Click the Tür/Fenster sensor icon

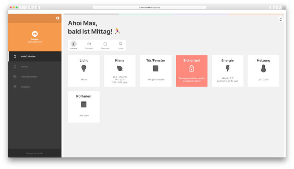tap(156, 68)
